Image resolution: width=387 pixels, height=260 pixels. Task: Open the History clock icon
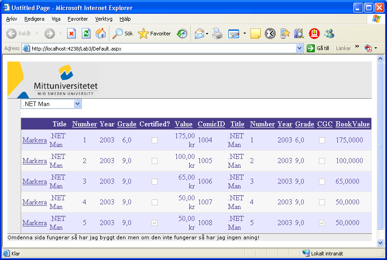tap(182, 34)
